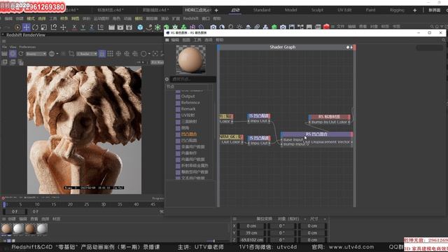The height and width of the screenshot is (252, 448).
Task: Click the node search field
Action: tap(193, 79)
